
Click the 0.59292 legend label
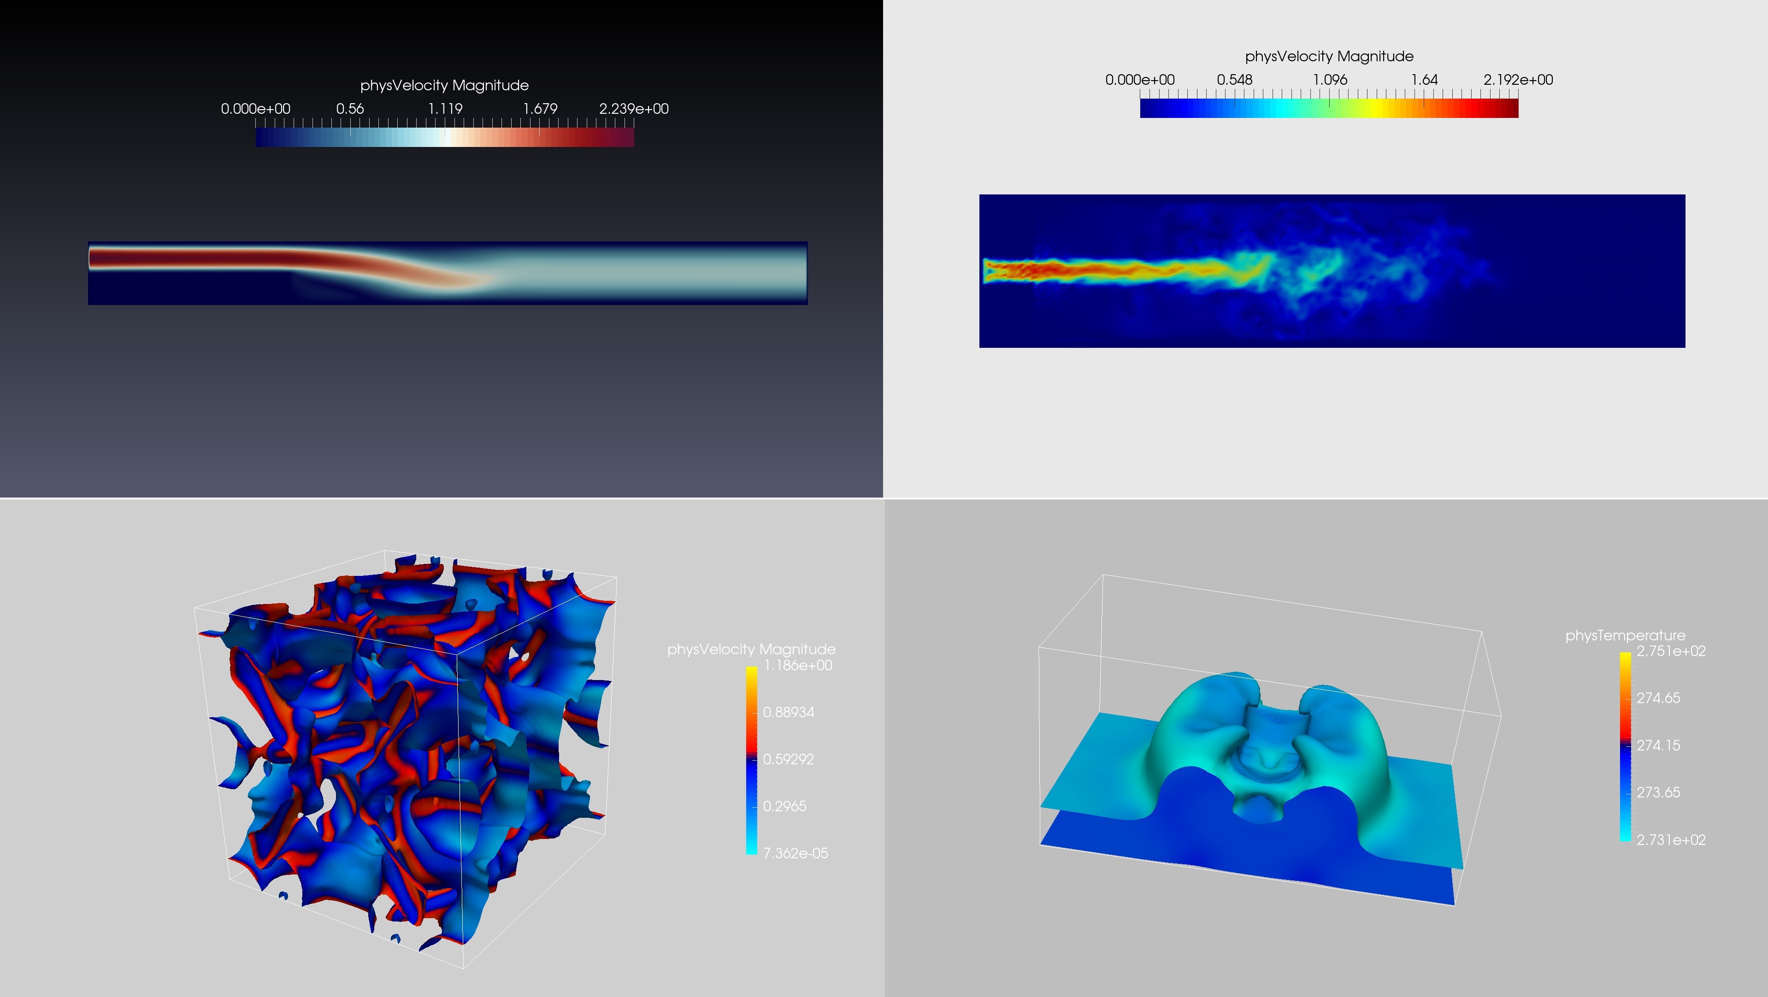(x=789, y=759)
